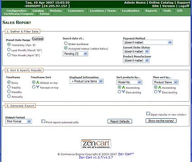Open the Tools menu
The height and width of the screenshot is (162, 192).
click(167, 11)
